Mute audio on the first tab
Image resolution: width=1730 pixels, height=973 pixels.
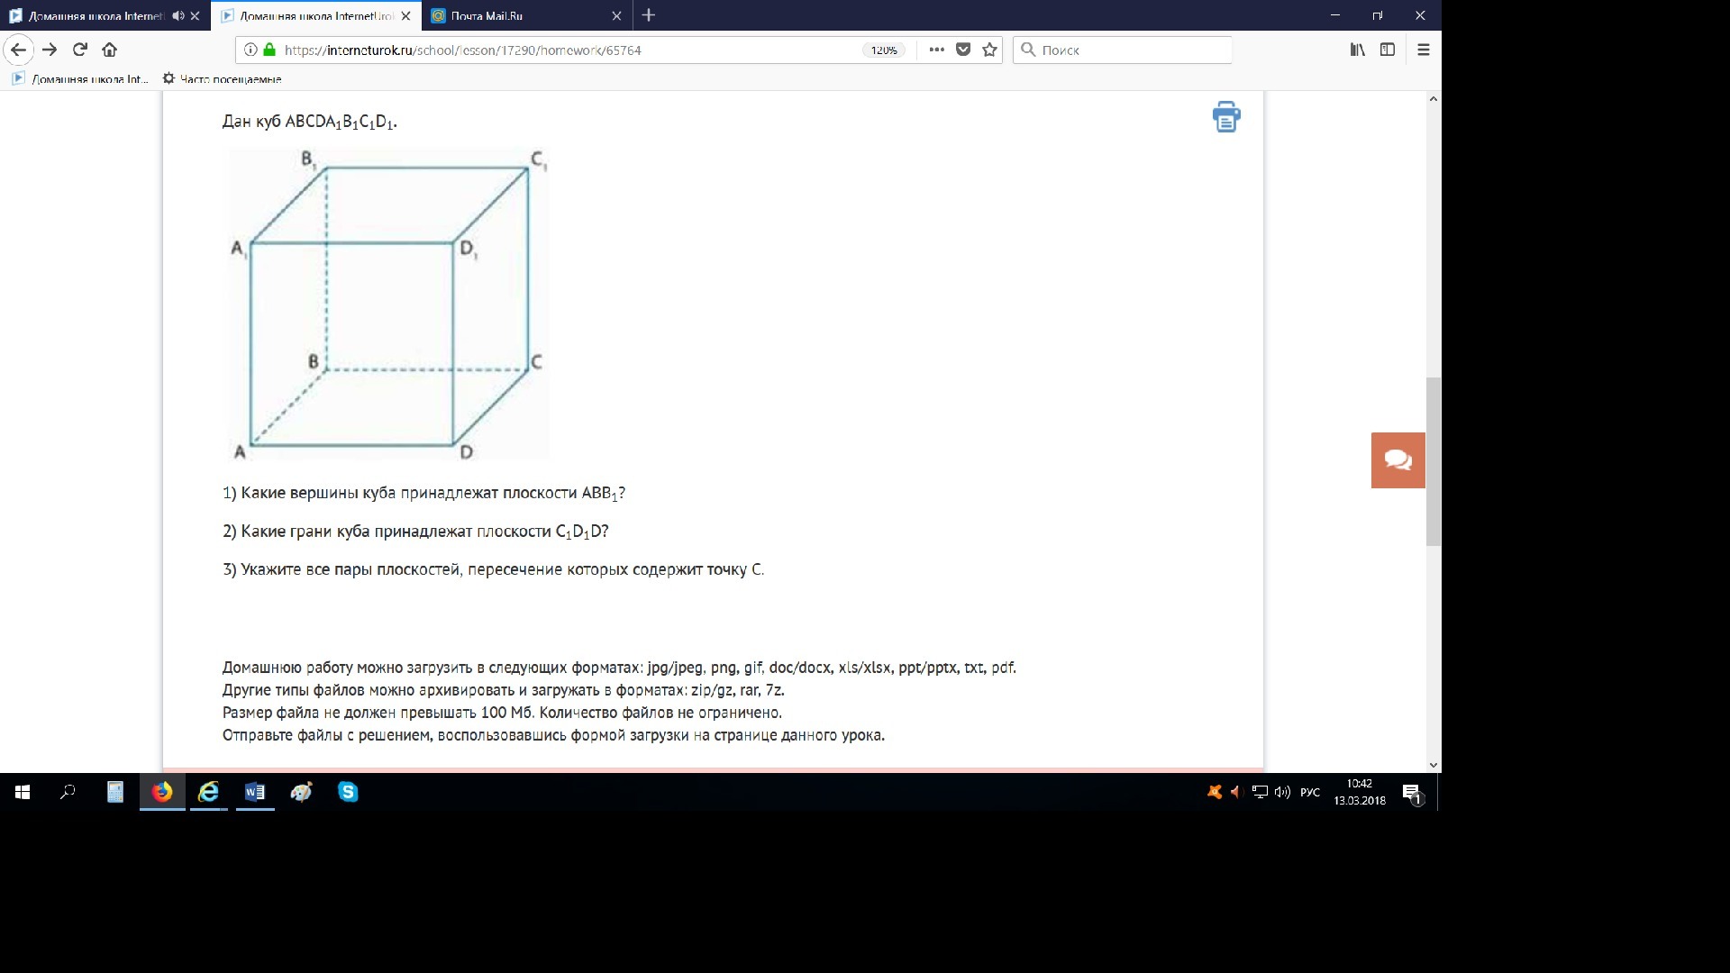(x=178, y=15)
